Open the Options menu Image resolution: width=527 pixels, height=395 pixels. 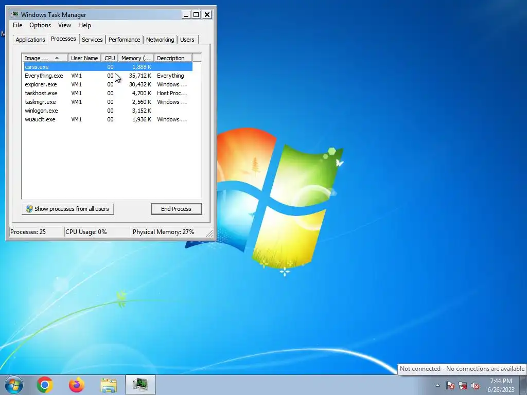tap(40, 25)
